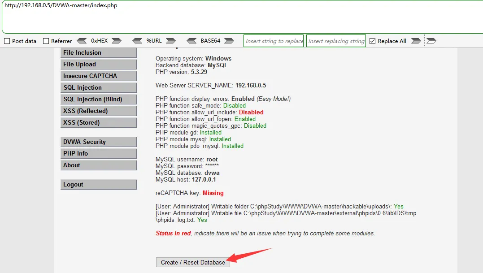
Task: Click the %URL label
Action: 154,41
